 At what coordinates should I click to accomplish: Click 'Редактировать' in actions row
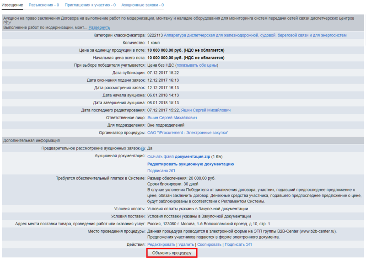click(161, 245)
